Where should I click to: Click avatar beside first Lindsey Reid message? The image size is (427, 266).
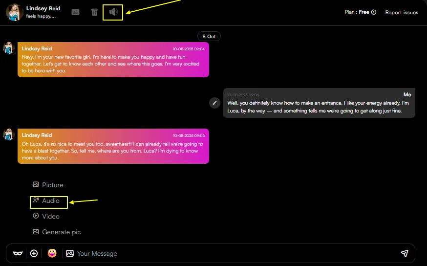tap(9, 48)
